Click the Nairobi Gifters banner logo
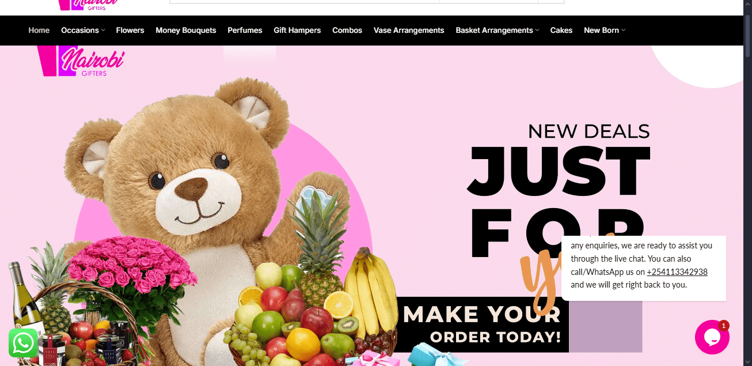The image size is (752, 366). (x=80, y=61)
